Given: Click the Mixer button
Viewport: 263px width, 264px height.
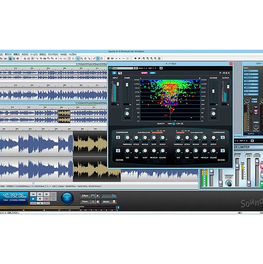Looking at the screenshot, I should tap(109, 196).
